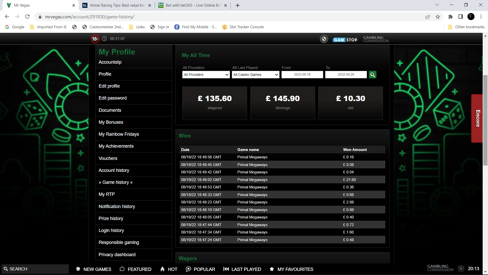This screenshot has height=275, width=488.
Task: Click the page vertical scrollbar thumb
Action: point(485,120)
